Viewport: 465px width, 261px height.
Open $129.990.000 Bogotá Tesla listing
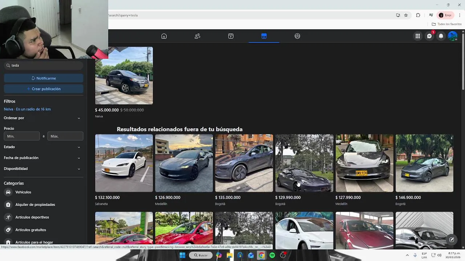coord(304,163)
